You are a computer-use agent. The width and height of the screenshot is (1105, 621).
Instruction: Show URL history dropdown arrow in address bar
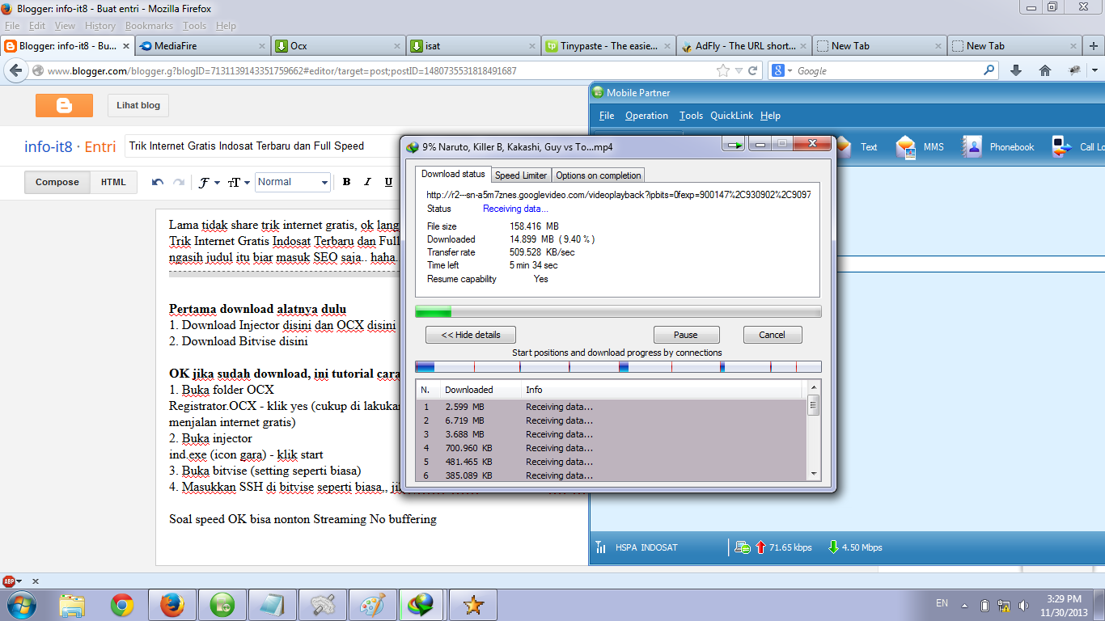click(738, 71)
